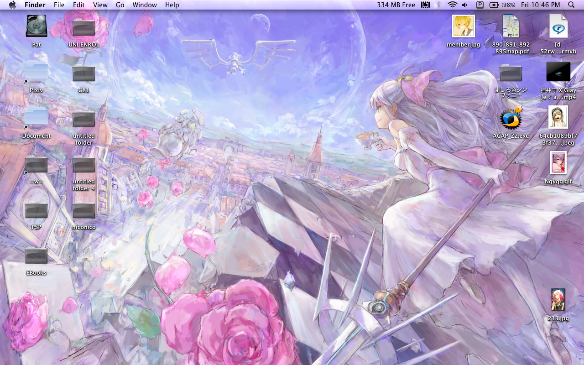Select the Document alias folder
Viewport: 584px width, 365px height.
coord(36,118)
